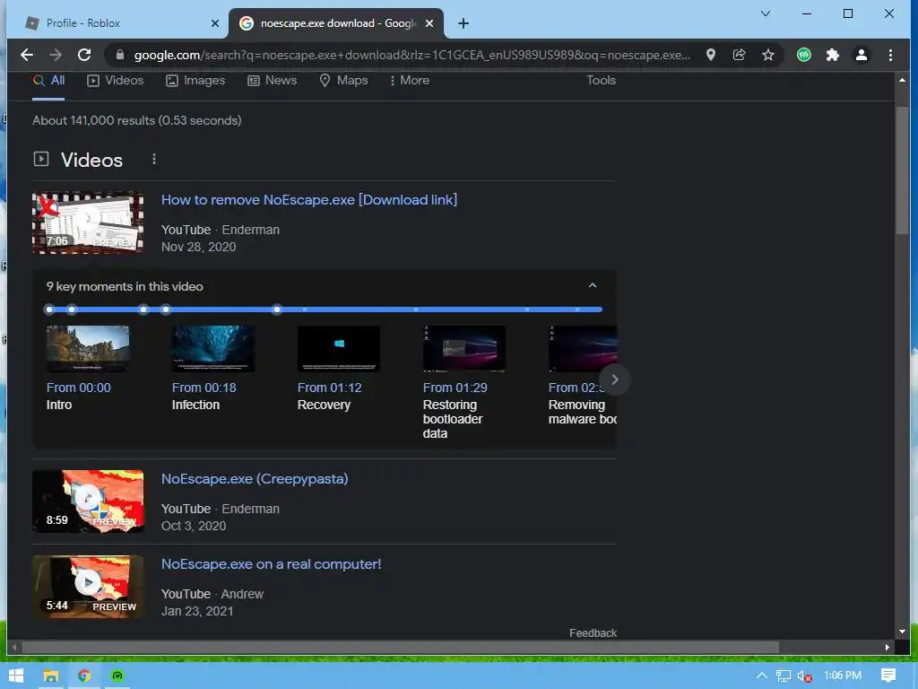Jump to the first key moment marker

pyautogui.click(x=50, y=310)
